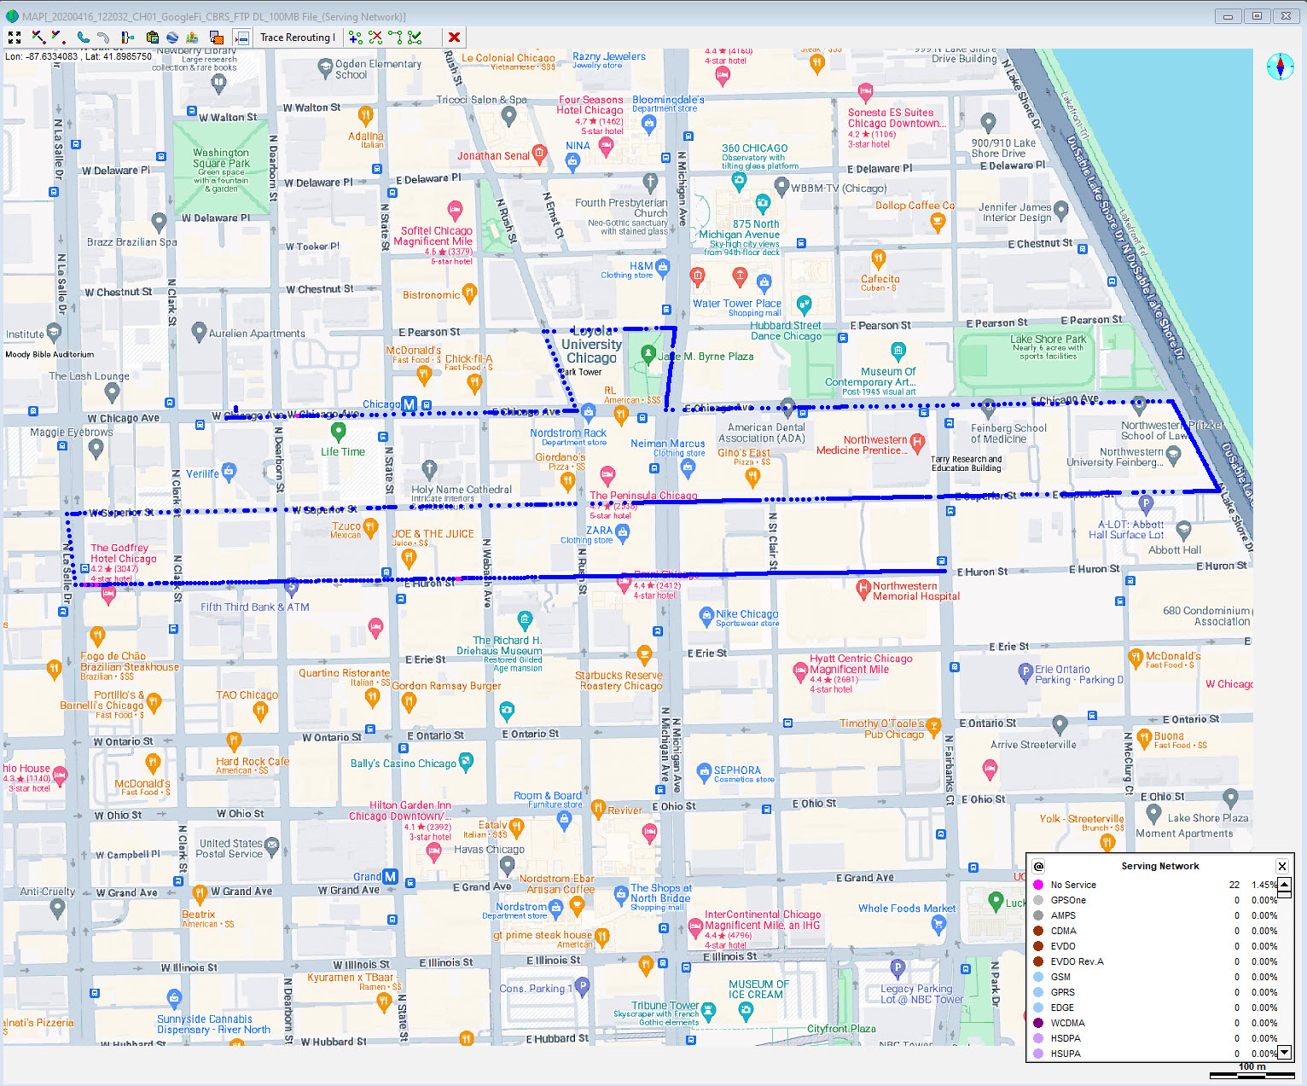
Task: Click the Water Tower Place label
Action: (x=736, y=303)
